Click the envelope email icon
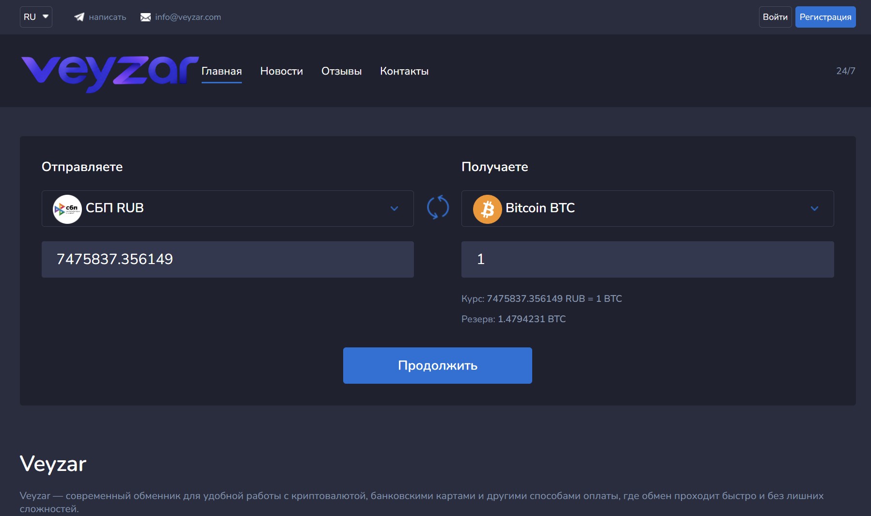 coord(145,17)
